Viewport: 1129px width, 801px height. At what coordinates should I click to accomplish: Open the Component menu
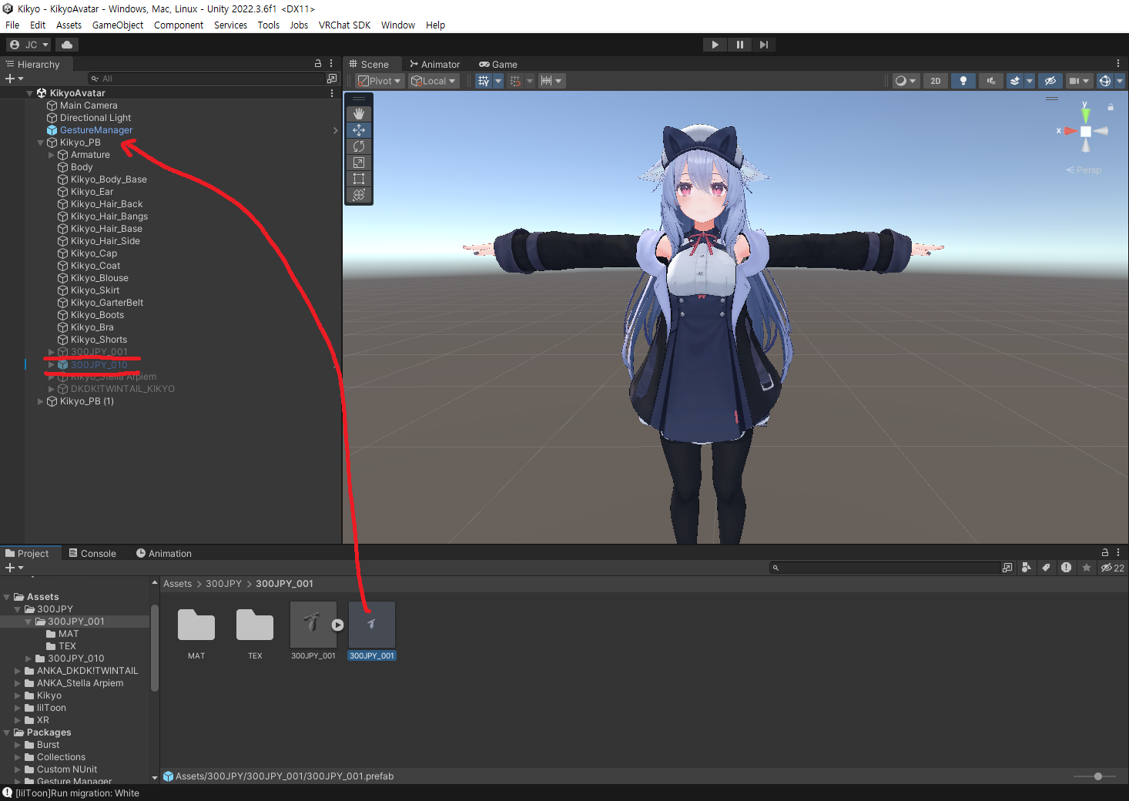click(x=179, y=25)
